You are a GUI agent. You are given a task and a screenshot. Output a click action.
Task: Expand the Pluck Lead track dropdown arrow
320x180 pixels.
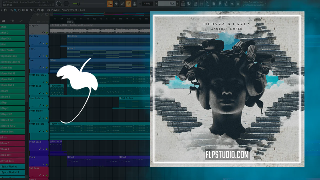point(43,149)
